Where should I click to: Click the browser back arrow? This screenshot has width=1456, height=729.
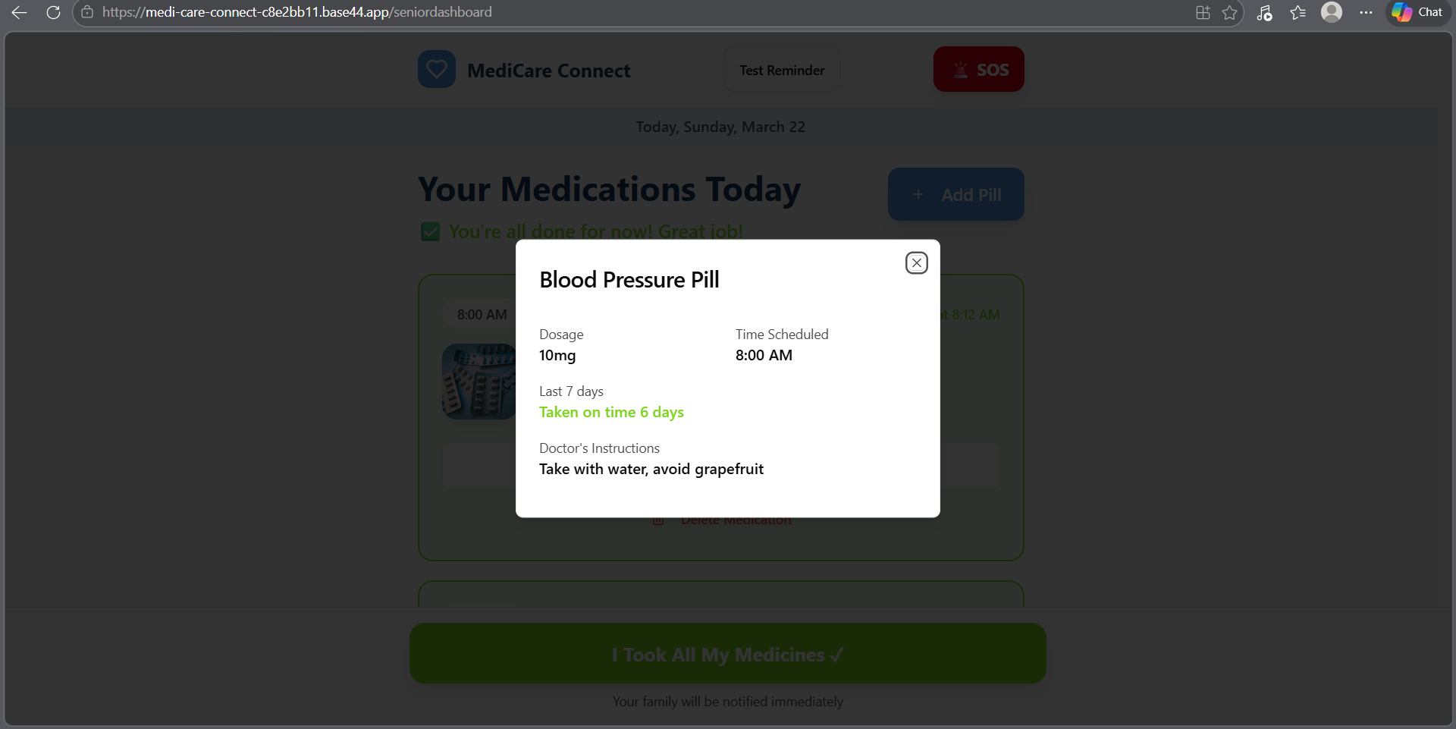coord(20,12)
